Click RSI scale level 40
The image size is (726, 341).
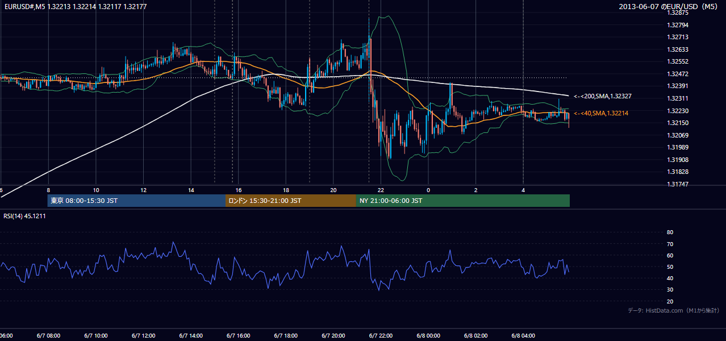tap(670, 278)
